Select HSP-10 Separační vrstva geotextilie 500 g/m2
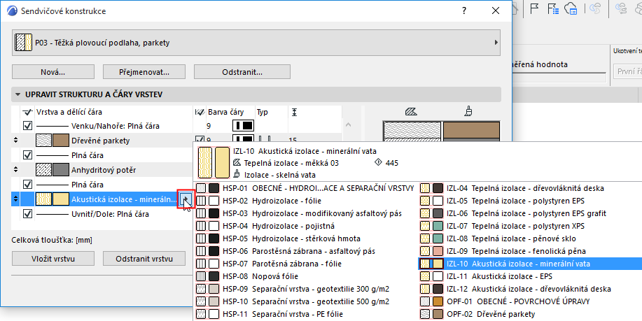642x321 pixels. (306, 302)
